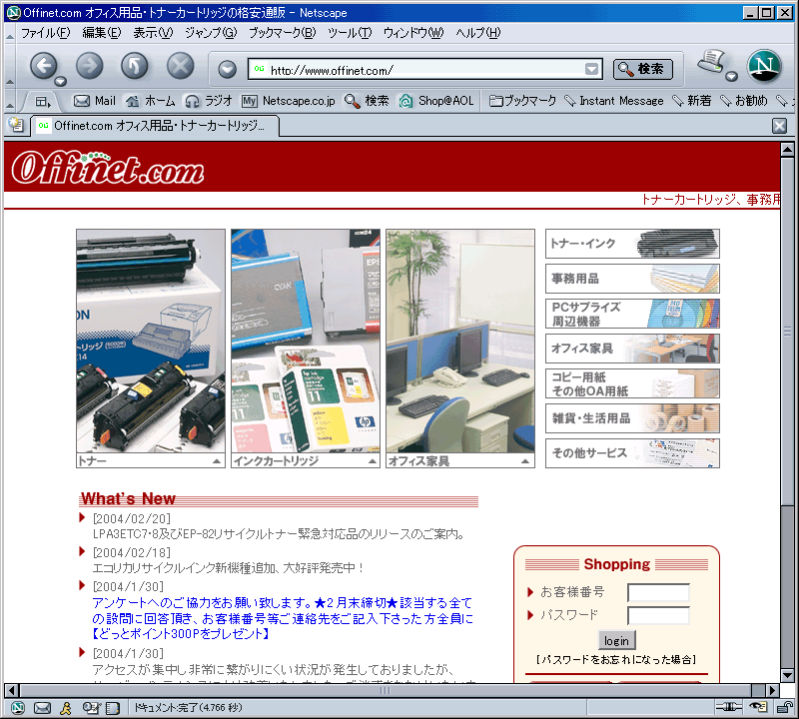Launch Instant Messenger from the status bar
Viewport: 799px width, 719px height.
[x=66, y=707]
